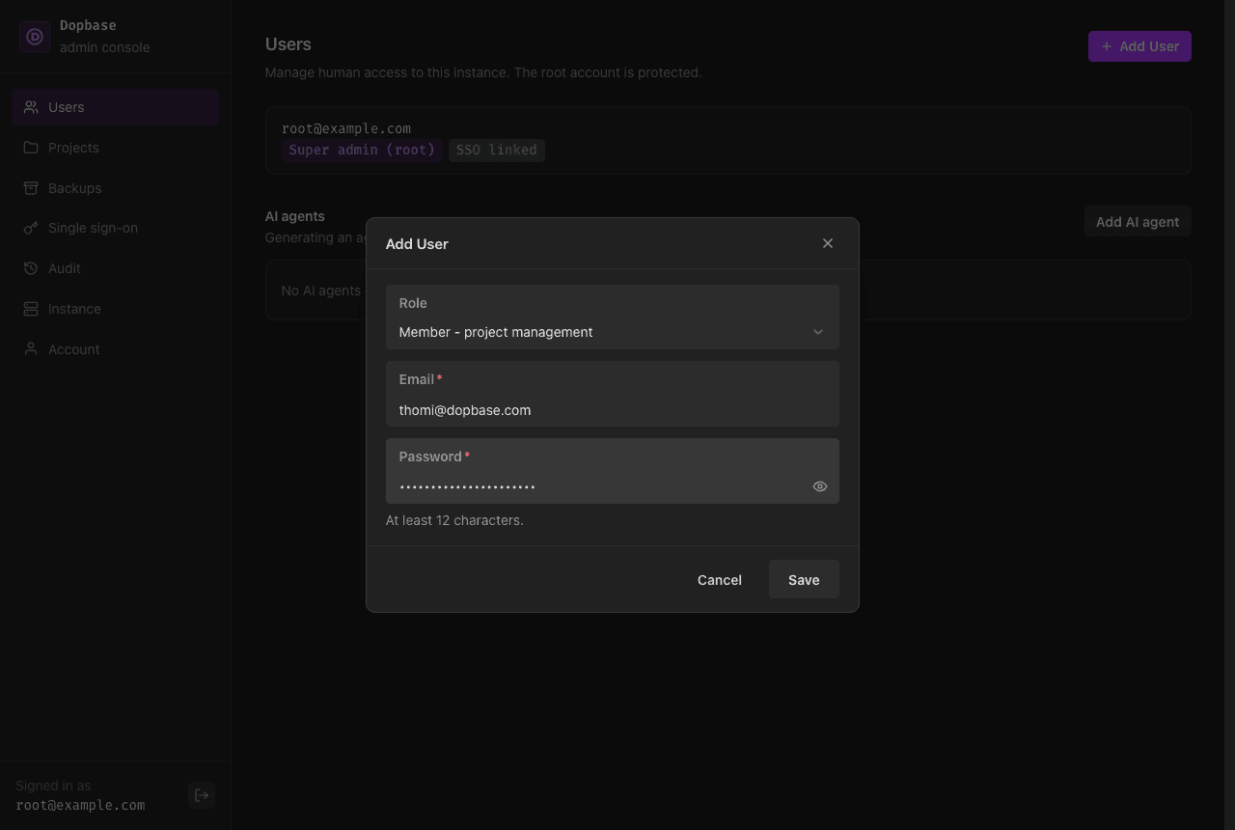
Task: Open Single sign-on settings
Action: pos(116,228)
